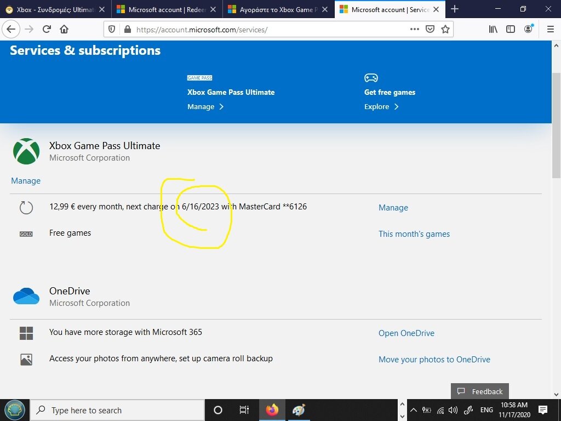
Task: Toggle the sidebar view icon
Action: [511, 30]
